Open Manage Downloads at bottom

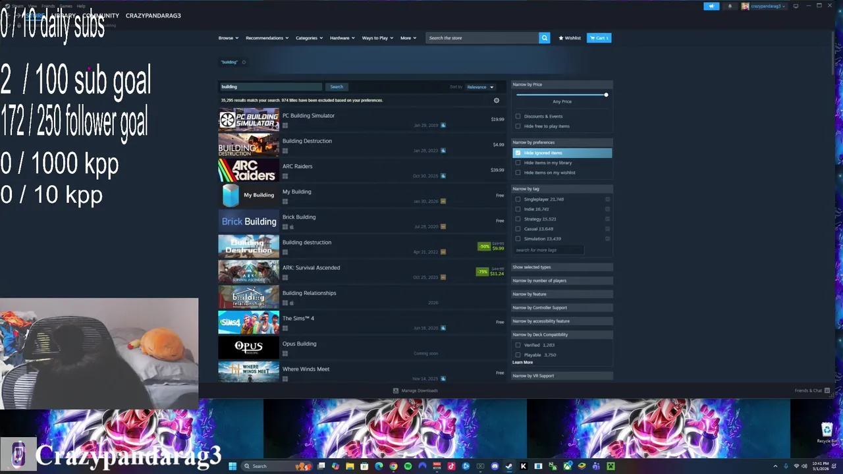click(x=416, y=390)
